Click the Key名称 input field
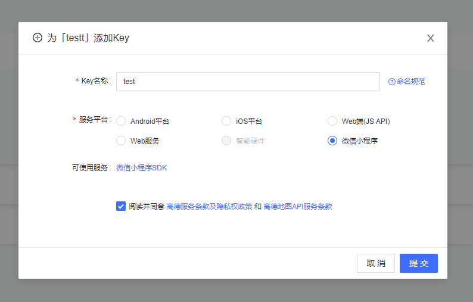The width and height of the screenshot is (473, 302). pyautogui.click(x=248, y=82)
